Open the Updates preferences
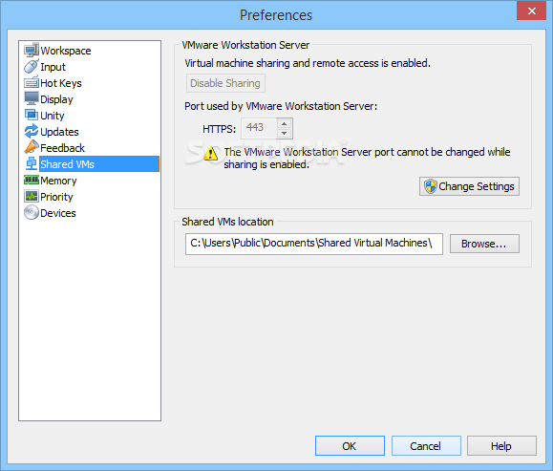This screenshot has width=553, height=471. tap(59, 132)
